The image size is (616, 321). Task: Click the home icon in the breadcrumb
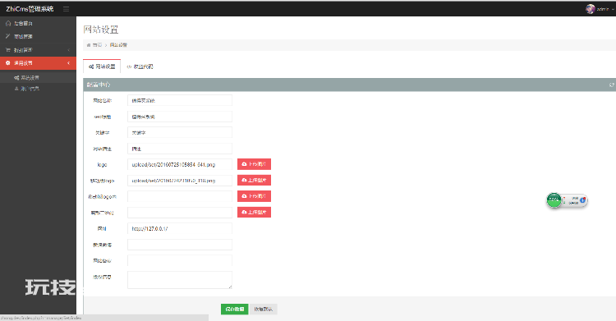coord(89,45)
